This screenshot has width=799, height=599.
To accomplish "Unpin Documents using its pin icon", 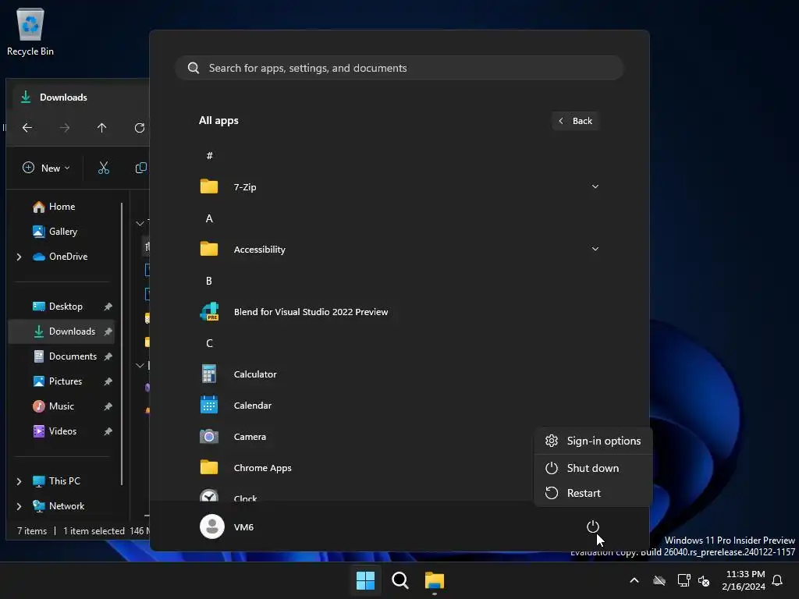I will (x=108, y=356).
